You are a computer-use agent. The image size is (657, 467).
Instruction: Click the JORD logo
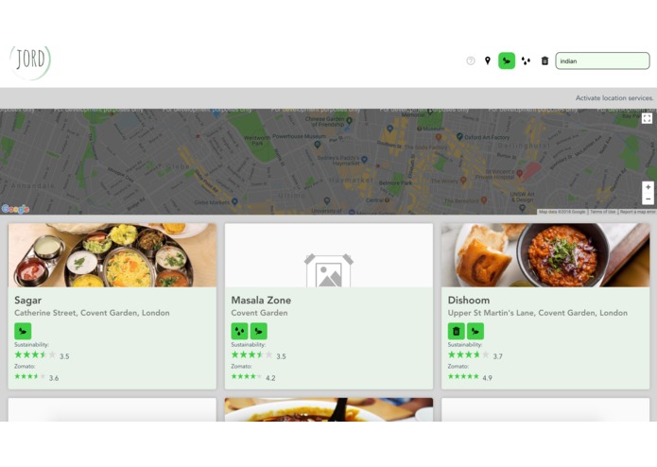(x=30, y=62)
